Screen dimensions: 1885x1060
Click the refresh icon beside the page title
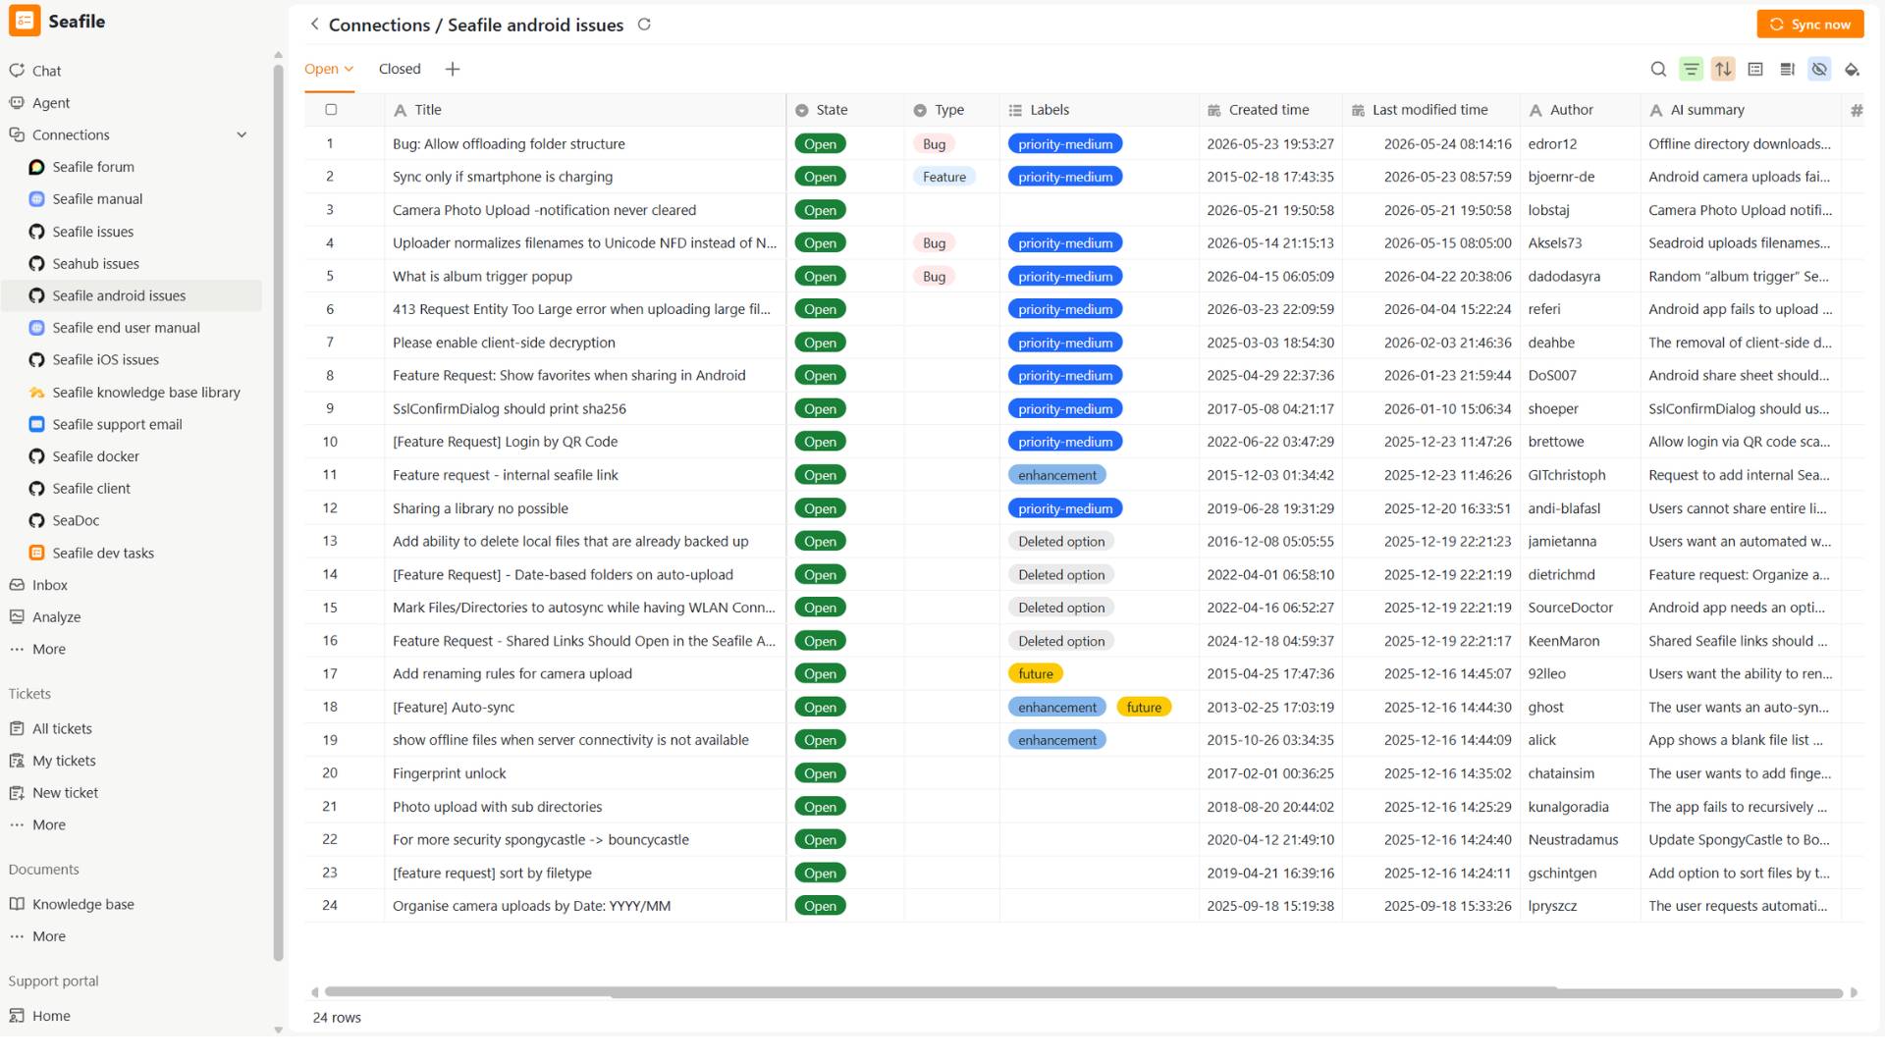coord(644,25)
